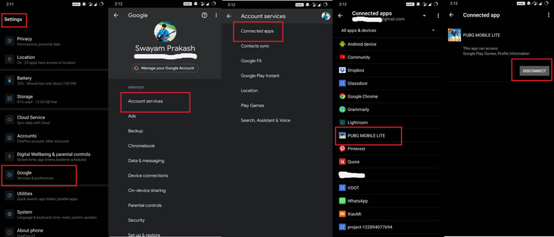Open the Connected apps overflow menu
The width and height of the screenshot is (554, 237).
[438, 16]
